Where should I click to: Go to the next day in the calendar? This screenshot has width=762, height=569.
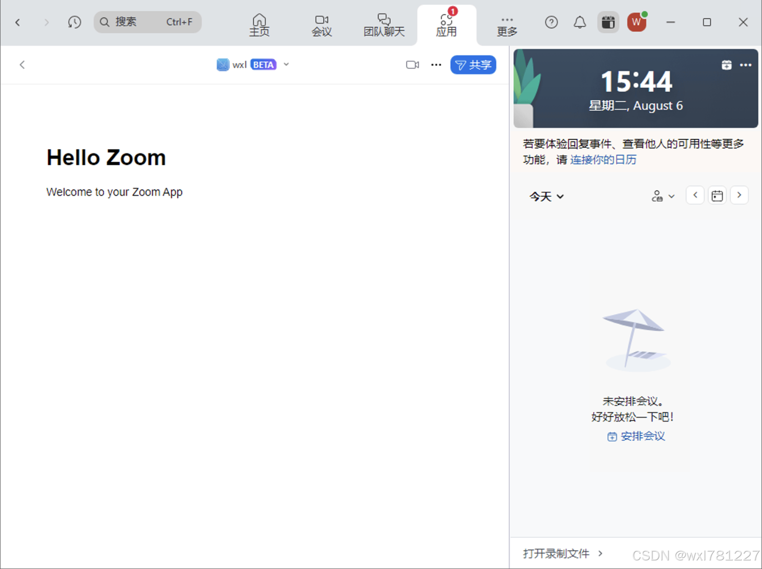pyautogui.click(x=739, y=195)
